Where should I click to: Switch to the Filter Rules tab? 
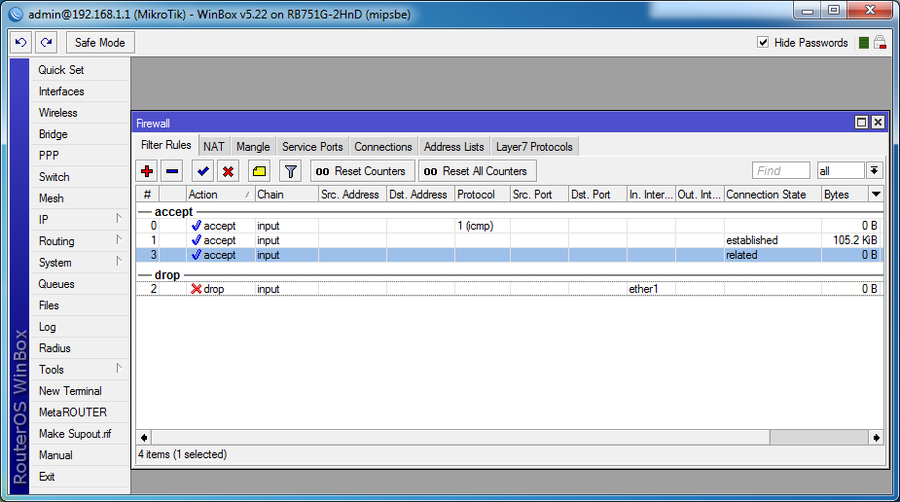point(165,145)
